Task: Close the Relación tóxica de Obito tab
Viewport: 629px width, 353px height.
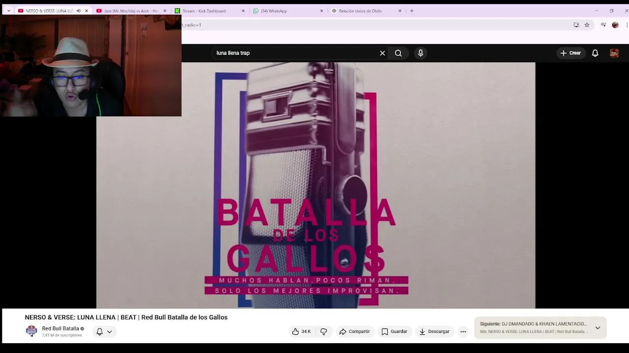Action: click(400, 11)
